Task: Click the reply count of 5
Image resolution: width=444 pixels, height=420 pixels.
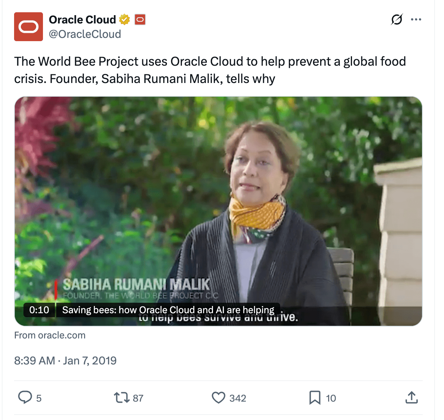Action: click(x=39, y=398)
